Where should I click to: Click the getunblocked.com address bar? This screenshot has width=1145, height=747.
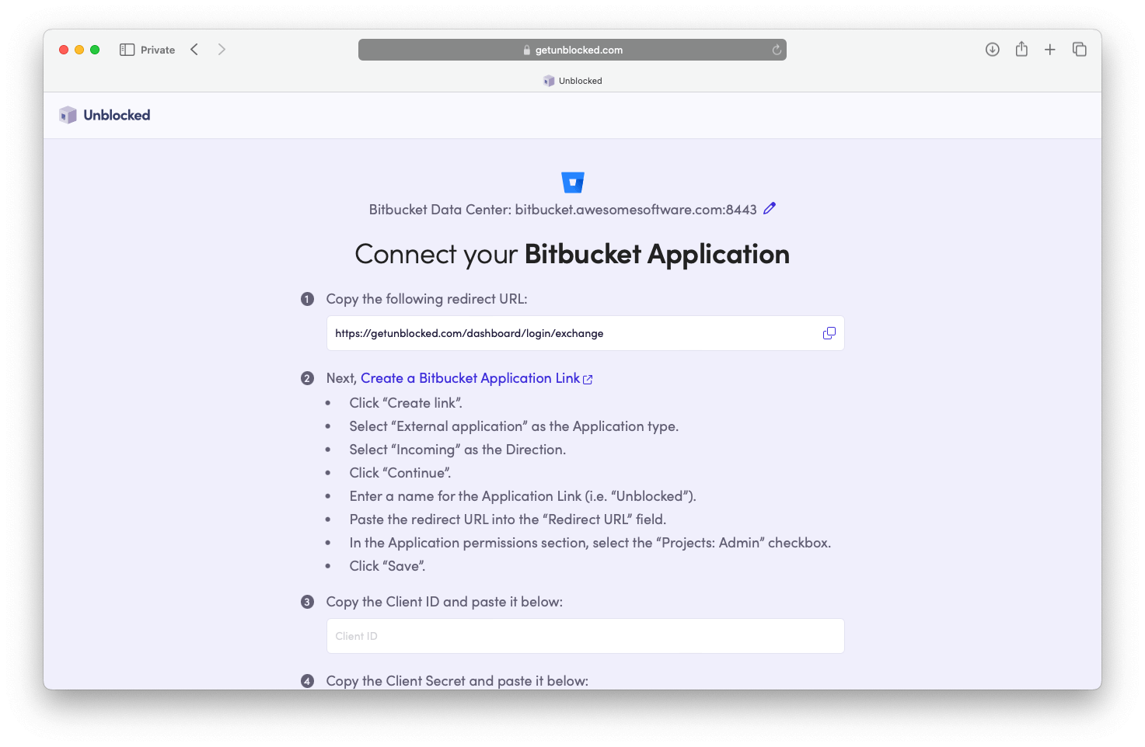tap(572, 50)
